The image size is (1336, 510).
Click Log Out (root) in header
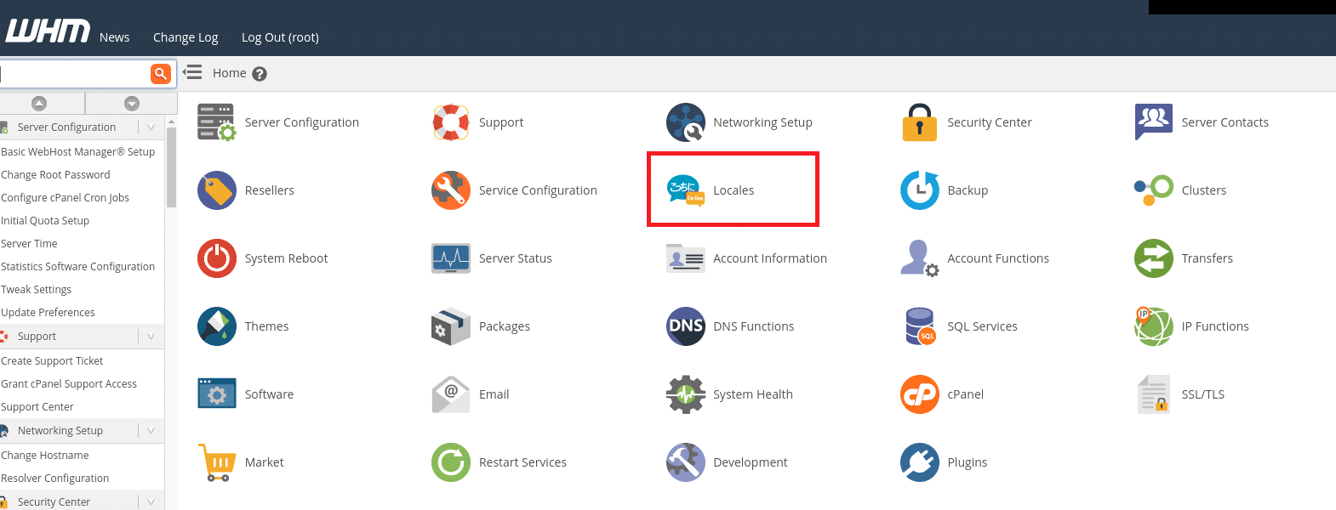[280, 37]
